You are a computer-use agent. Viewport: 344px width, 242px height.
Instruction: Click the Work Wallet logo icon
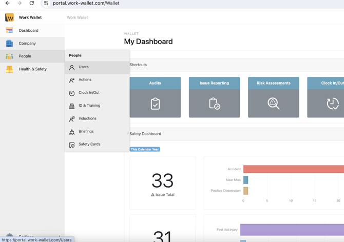coord(9,17)
